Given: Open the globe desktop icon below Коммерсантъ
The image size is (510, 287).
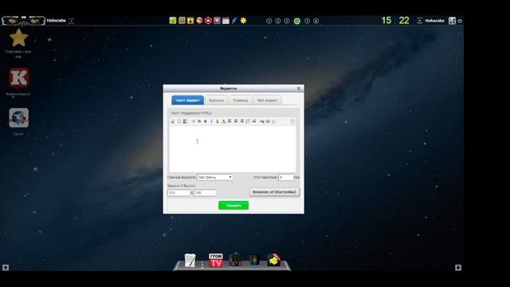Looking at the screenshot, I should pos(18,118).
